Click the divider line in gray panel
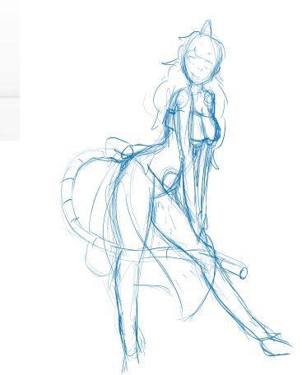The width and height of the screenshot is (302, 375). tap(10, 97)
